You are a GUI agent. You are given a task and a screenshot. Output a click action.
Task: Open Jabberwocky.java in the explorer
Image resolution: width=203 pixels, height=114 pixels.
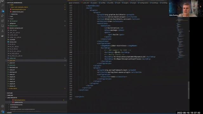coord(18,12)
